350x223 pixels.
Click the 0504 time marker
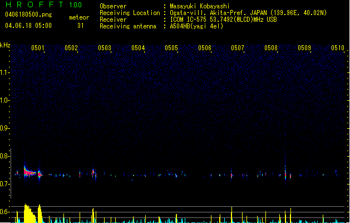138,48
